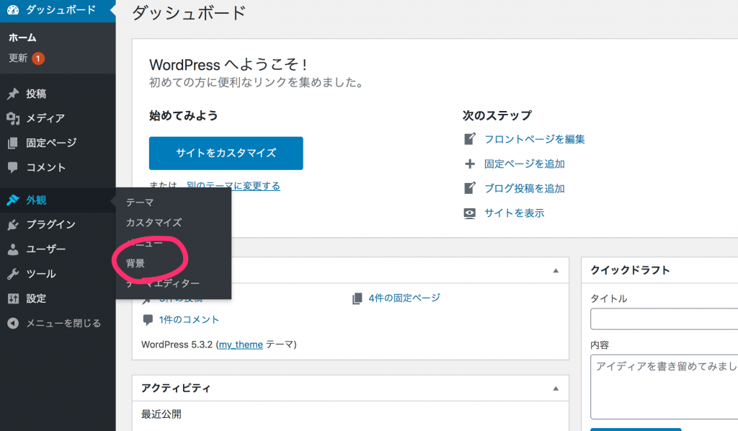Select テーマエディター in the 外観 flyout
The width and height of the screenshot is (738, 431).
(x=162, y=283)
